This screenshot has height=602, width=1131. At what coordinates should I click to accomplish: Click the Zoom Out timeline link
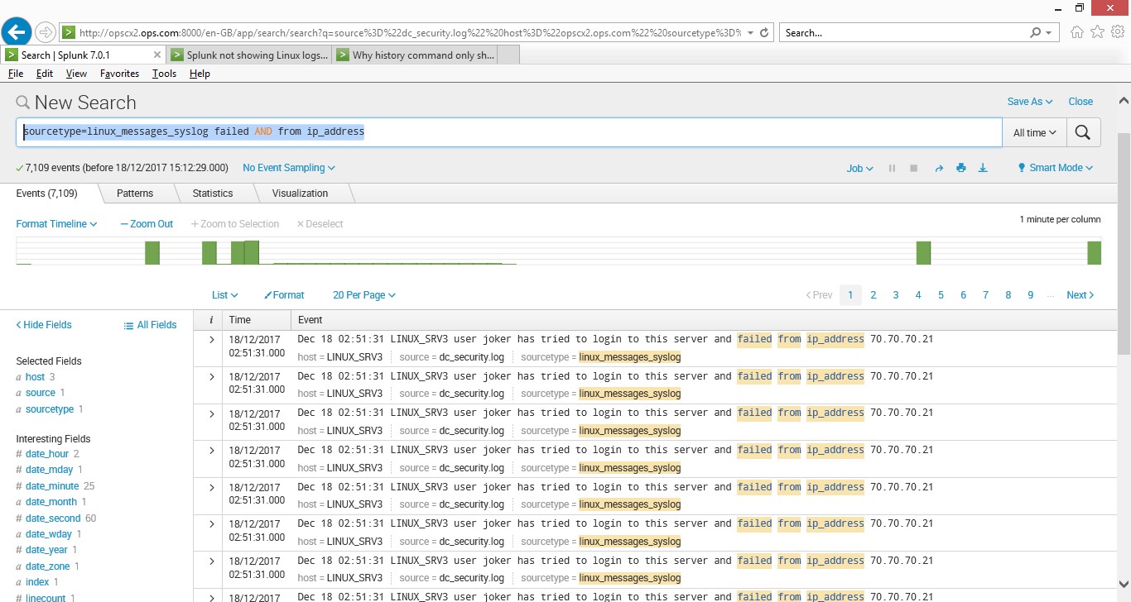147,224
